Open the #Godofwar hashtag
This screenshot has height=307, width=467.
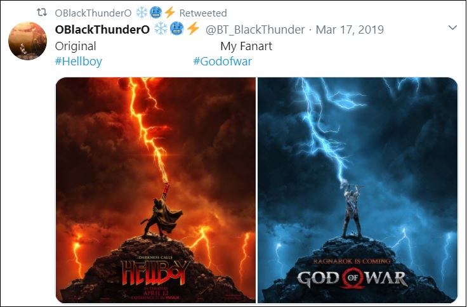(x=223, y=62)
